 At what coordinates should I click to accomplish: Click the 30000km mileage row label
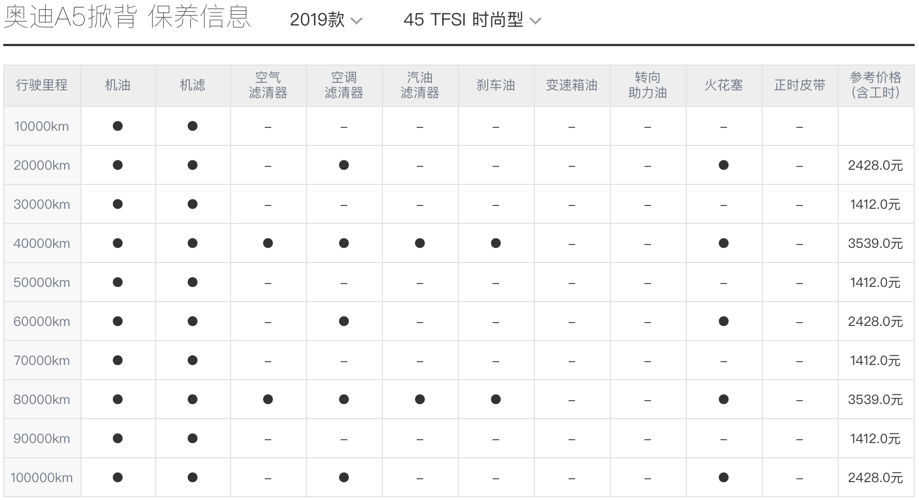(x=42, y=204)
